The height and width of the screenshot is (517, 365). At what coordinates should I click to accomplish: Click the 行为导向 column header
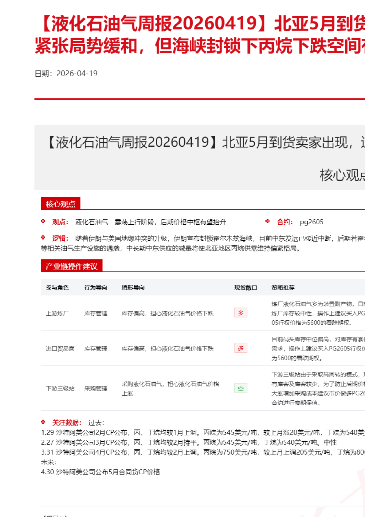(96, 287)
